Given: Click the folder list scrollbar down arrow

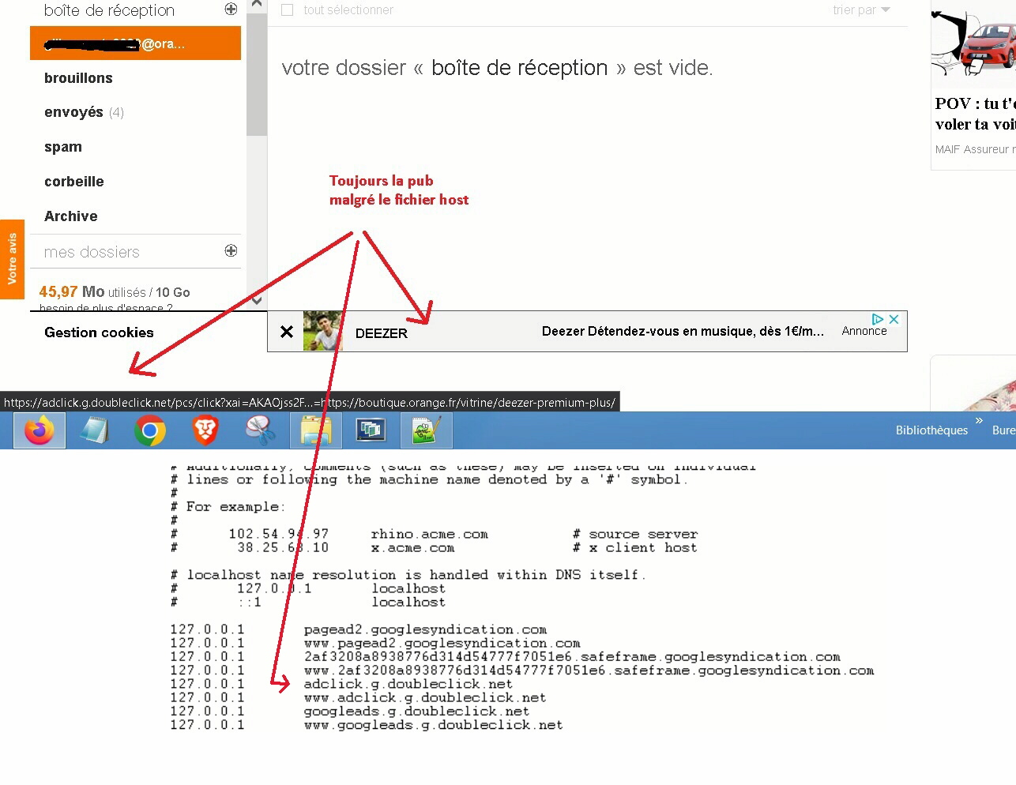Looking at the screenshot, I should (x=256, y=300).
